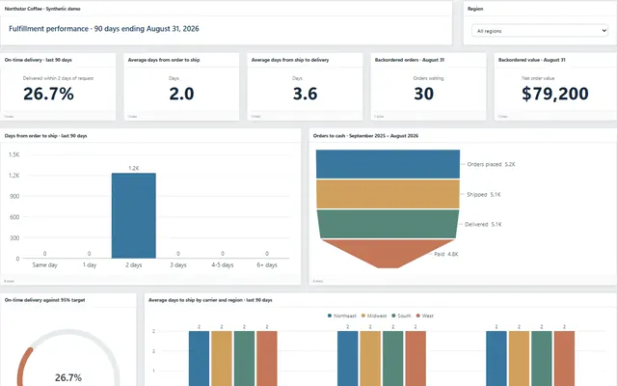Click the West legend text

(428, 316)
